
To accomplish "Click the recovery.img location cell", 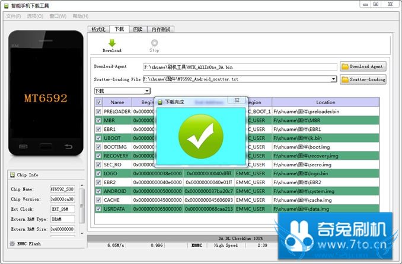I will coord(326,156).
